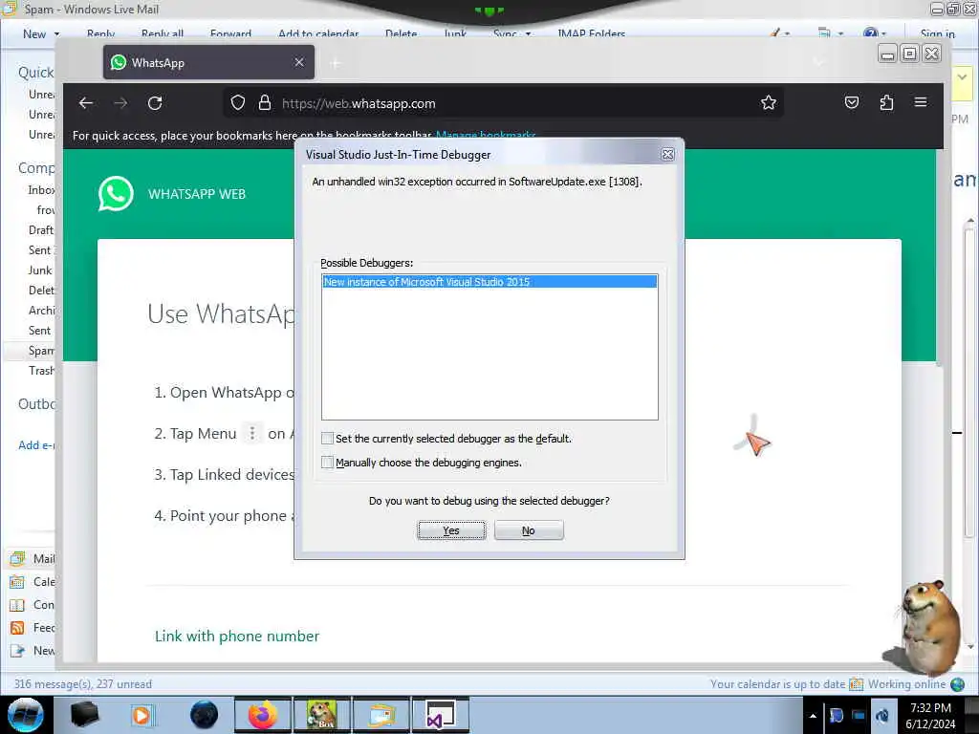This screenshot has height=734, width=979.
Task: Open Save to Pocket icon
Action: click(x=852, y=102)
